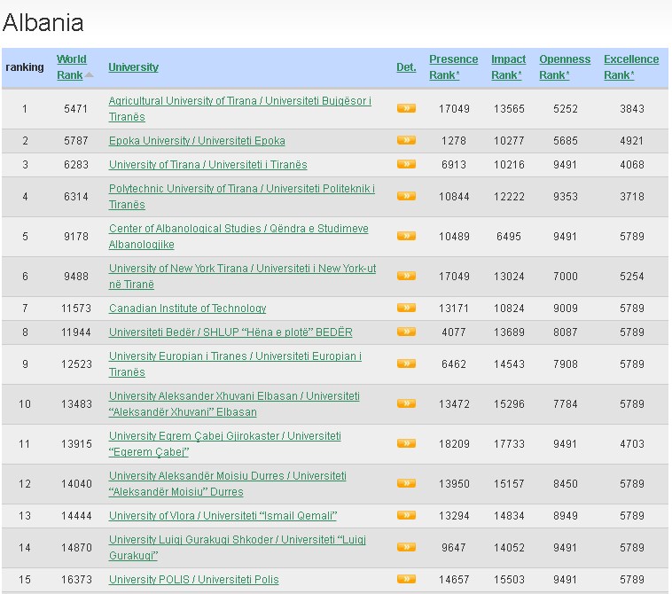Open details icon for Epoka University
Image resolution: width=672 pixels, height=594 pixels.
[x=406, y=141]
